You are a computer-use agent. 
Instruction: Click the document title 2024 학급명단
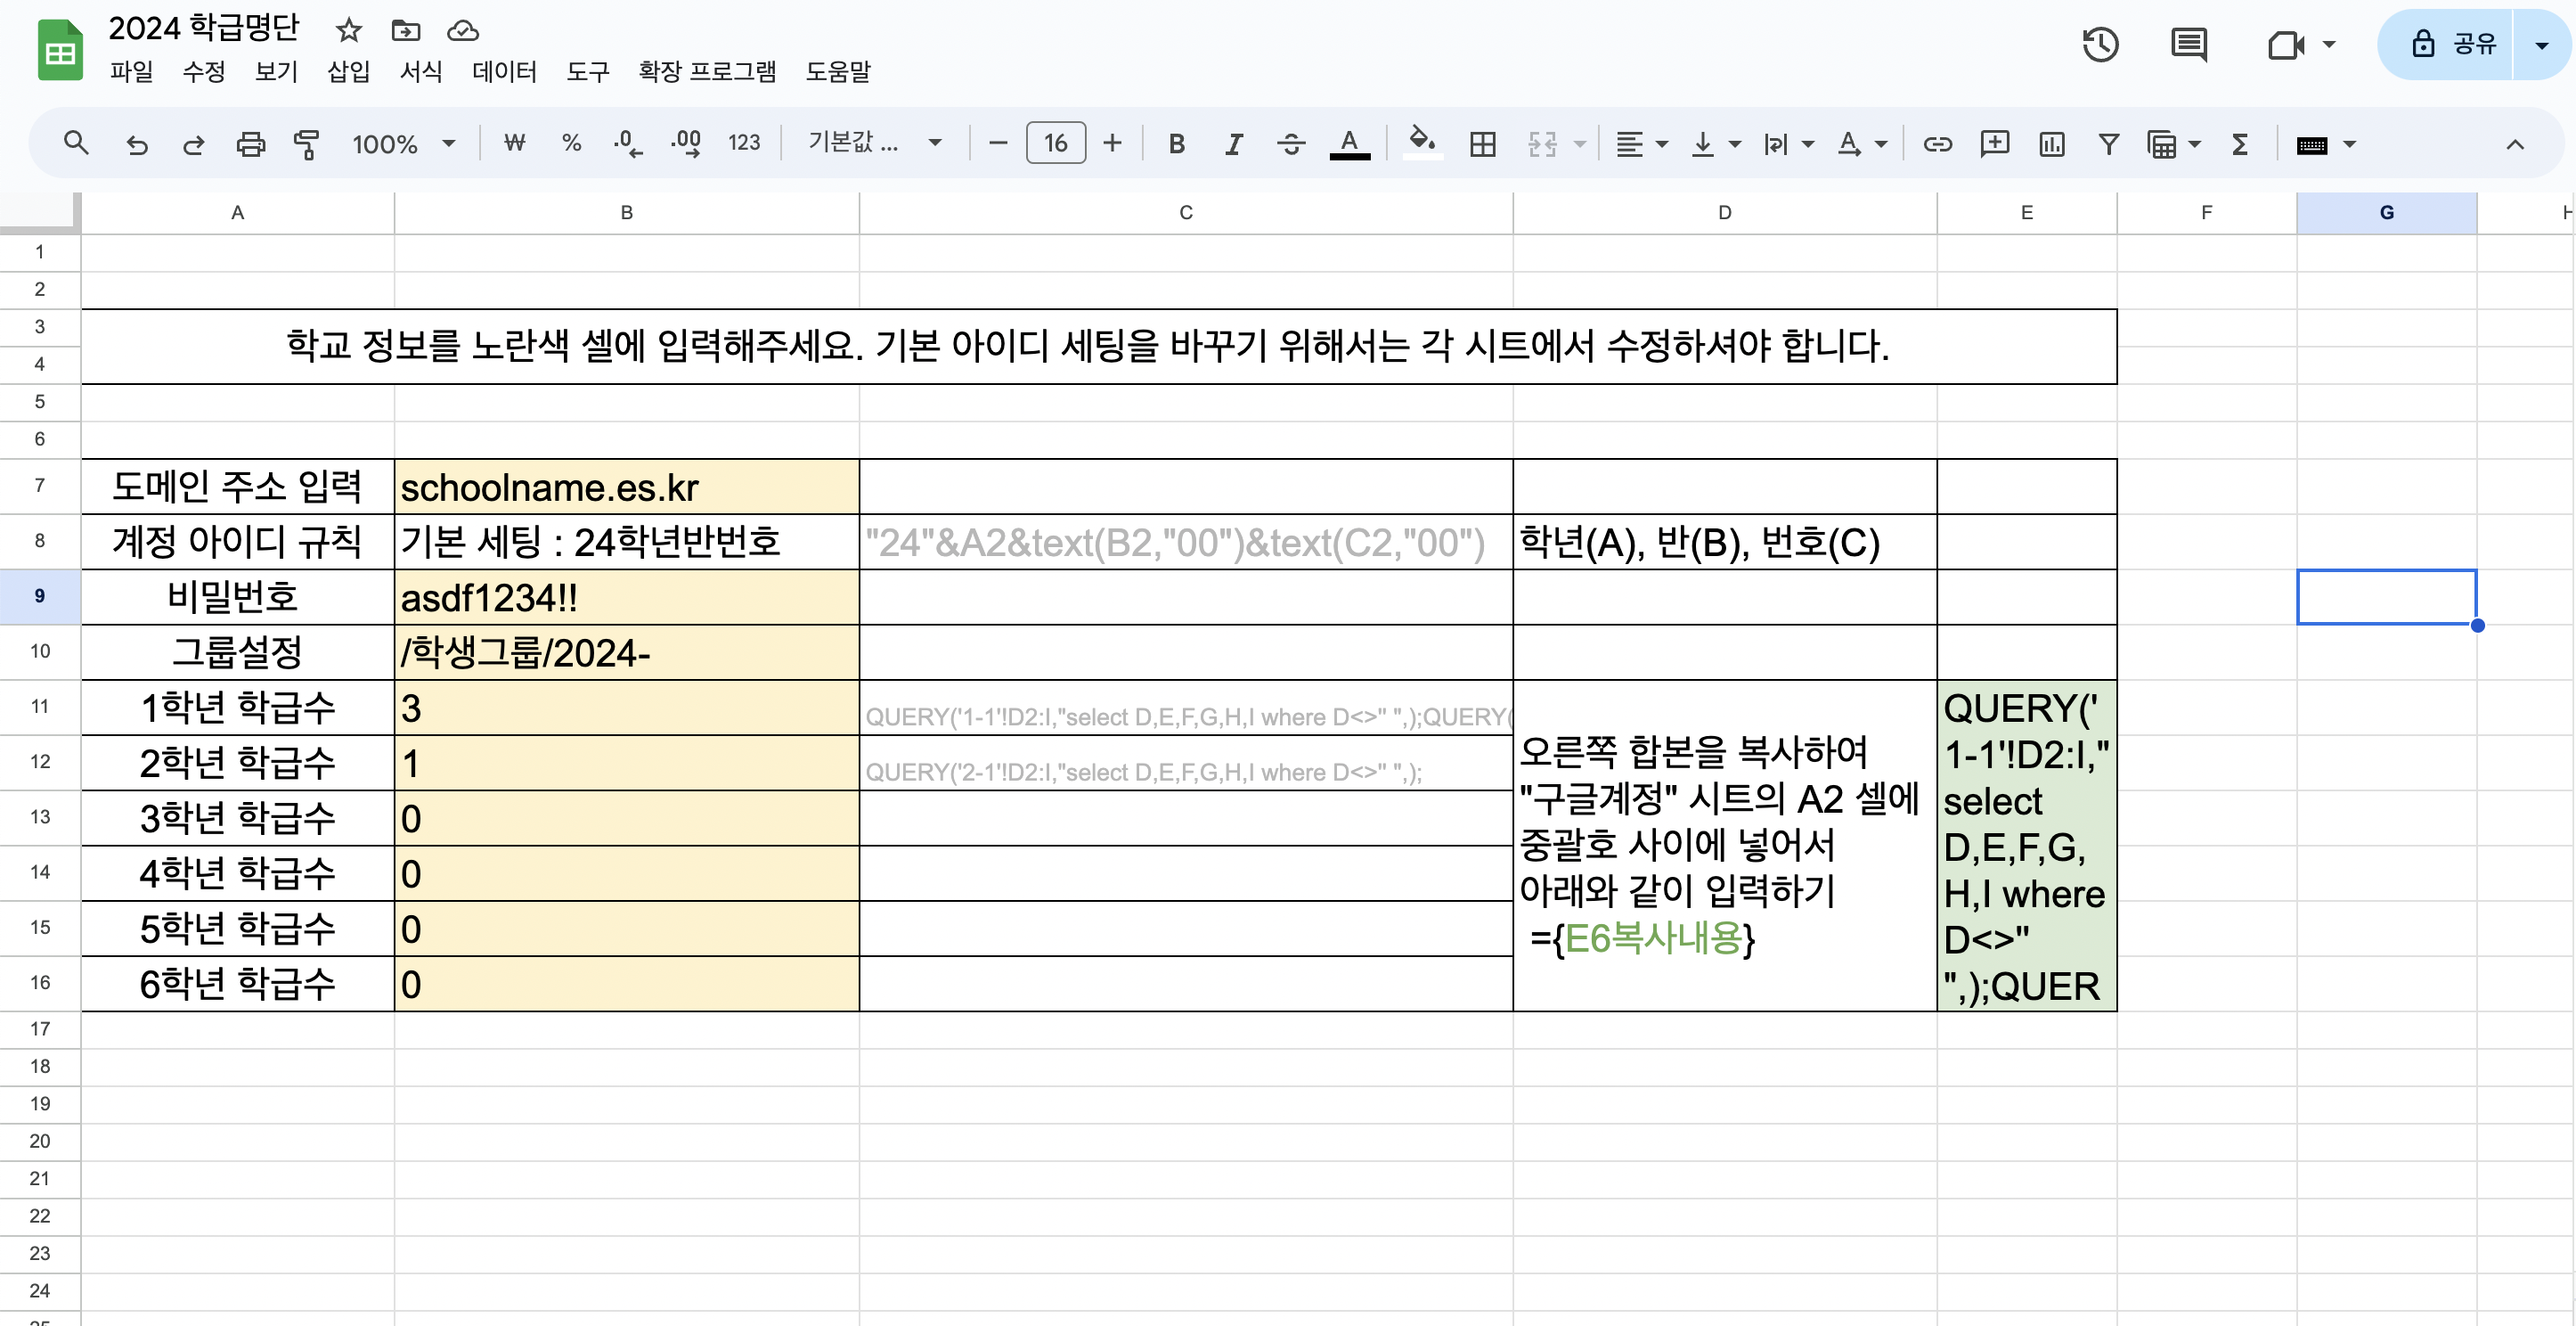coord(204,28)
